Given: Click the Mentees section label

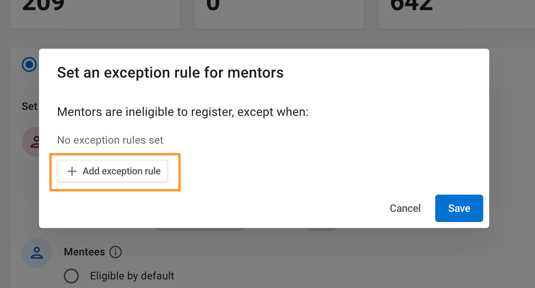Looking at the screenshot, I should [84, 252].
